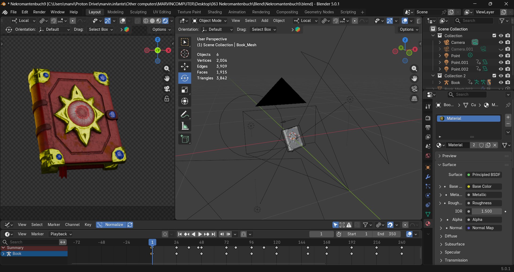514x272 pixels.
Task: Click the End frame field
Action: 387,234
